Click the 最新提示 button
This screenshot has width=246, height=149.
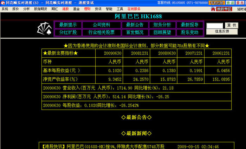coord(68,25)
